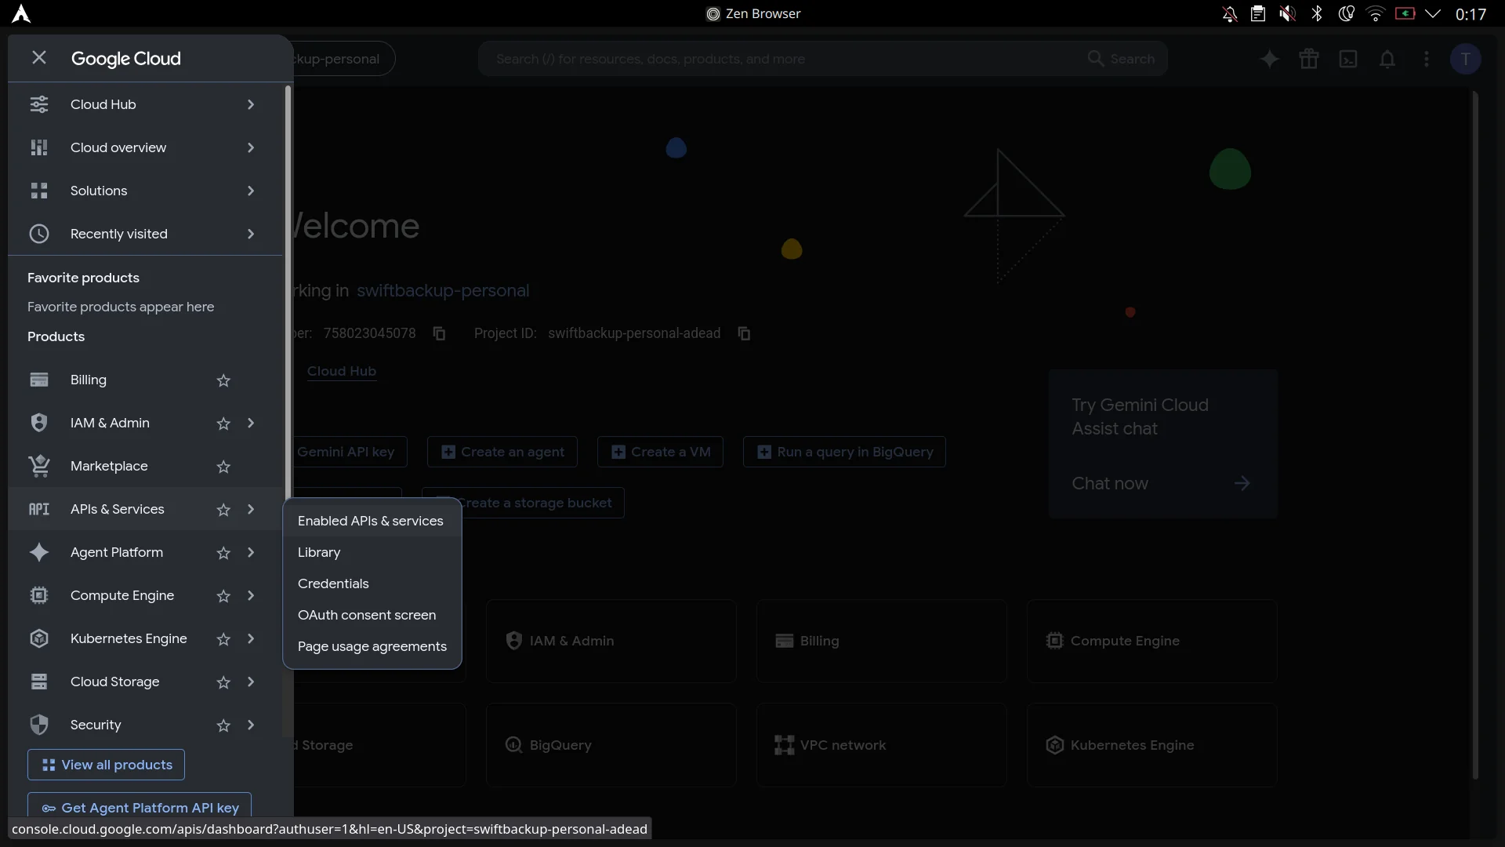Open the account avatar T
The width and height of the screenshot is (1505, 847).
1466,59
